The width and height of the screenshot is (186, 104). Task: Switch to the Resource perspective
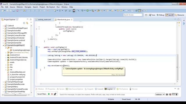(x=180, y=15)
